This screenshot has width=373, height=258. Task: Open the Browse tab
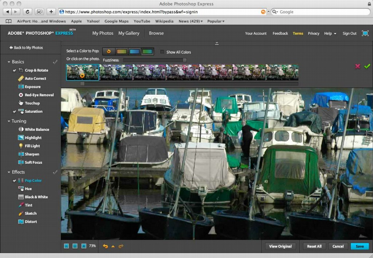point(156,33)
